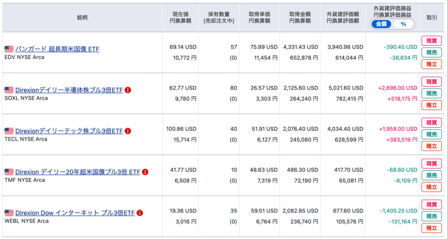Click the US flag icon for EDV
447x239 pixels.
click(x=9, y=49)
